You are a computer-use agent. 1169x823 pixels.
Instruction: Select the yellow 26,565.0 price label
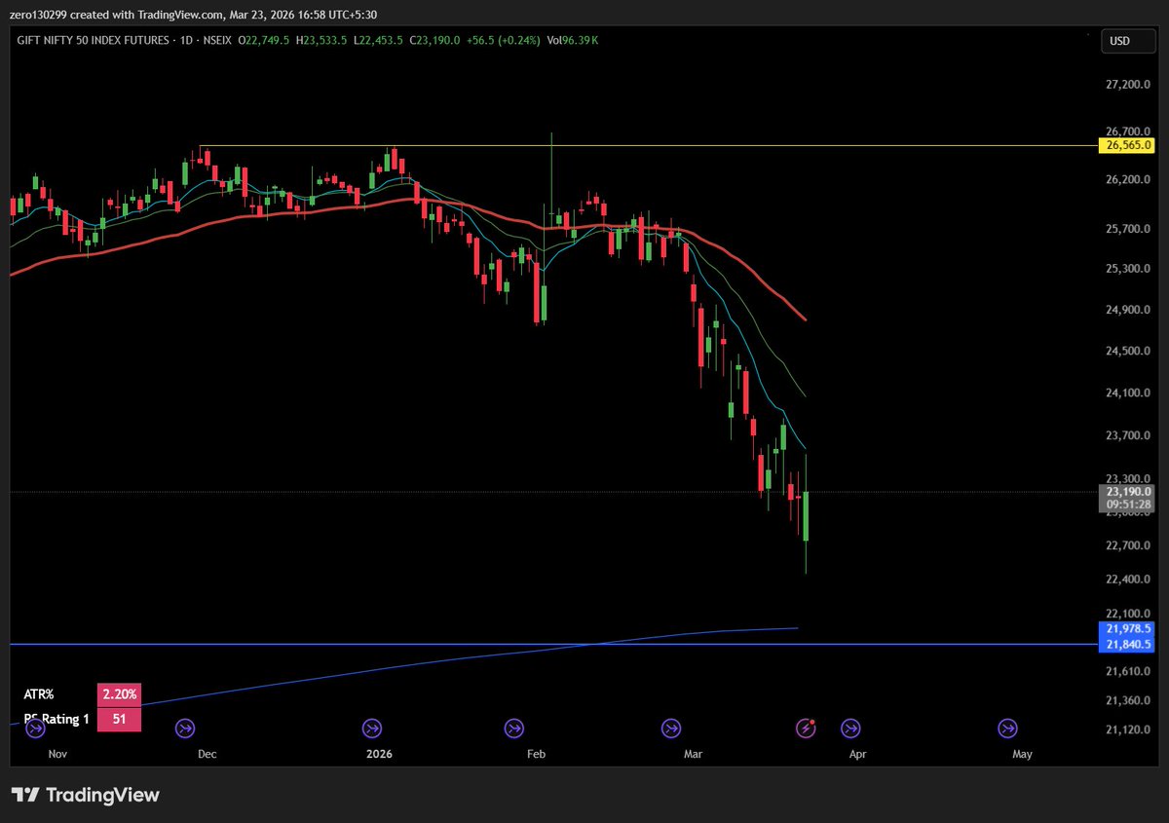[x=1128, y=145]
